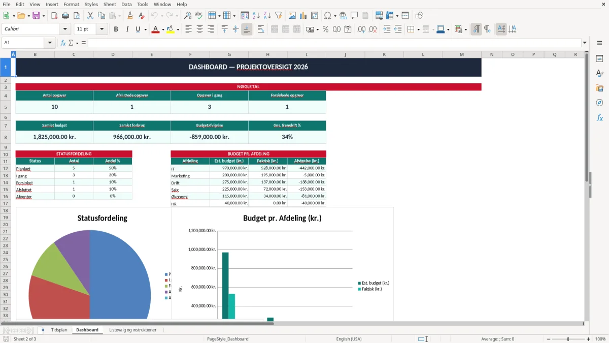
Task: Align text left
Action: (x=189, y=29)
